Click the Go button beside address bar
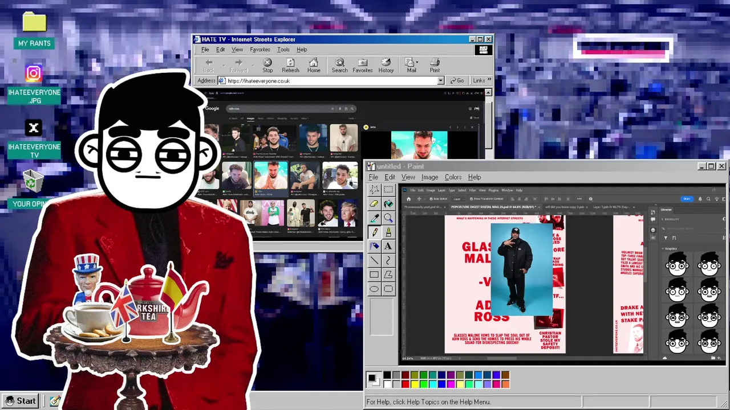730x410 pixels. 457,81
